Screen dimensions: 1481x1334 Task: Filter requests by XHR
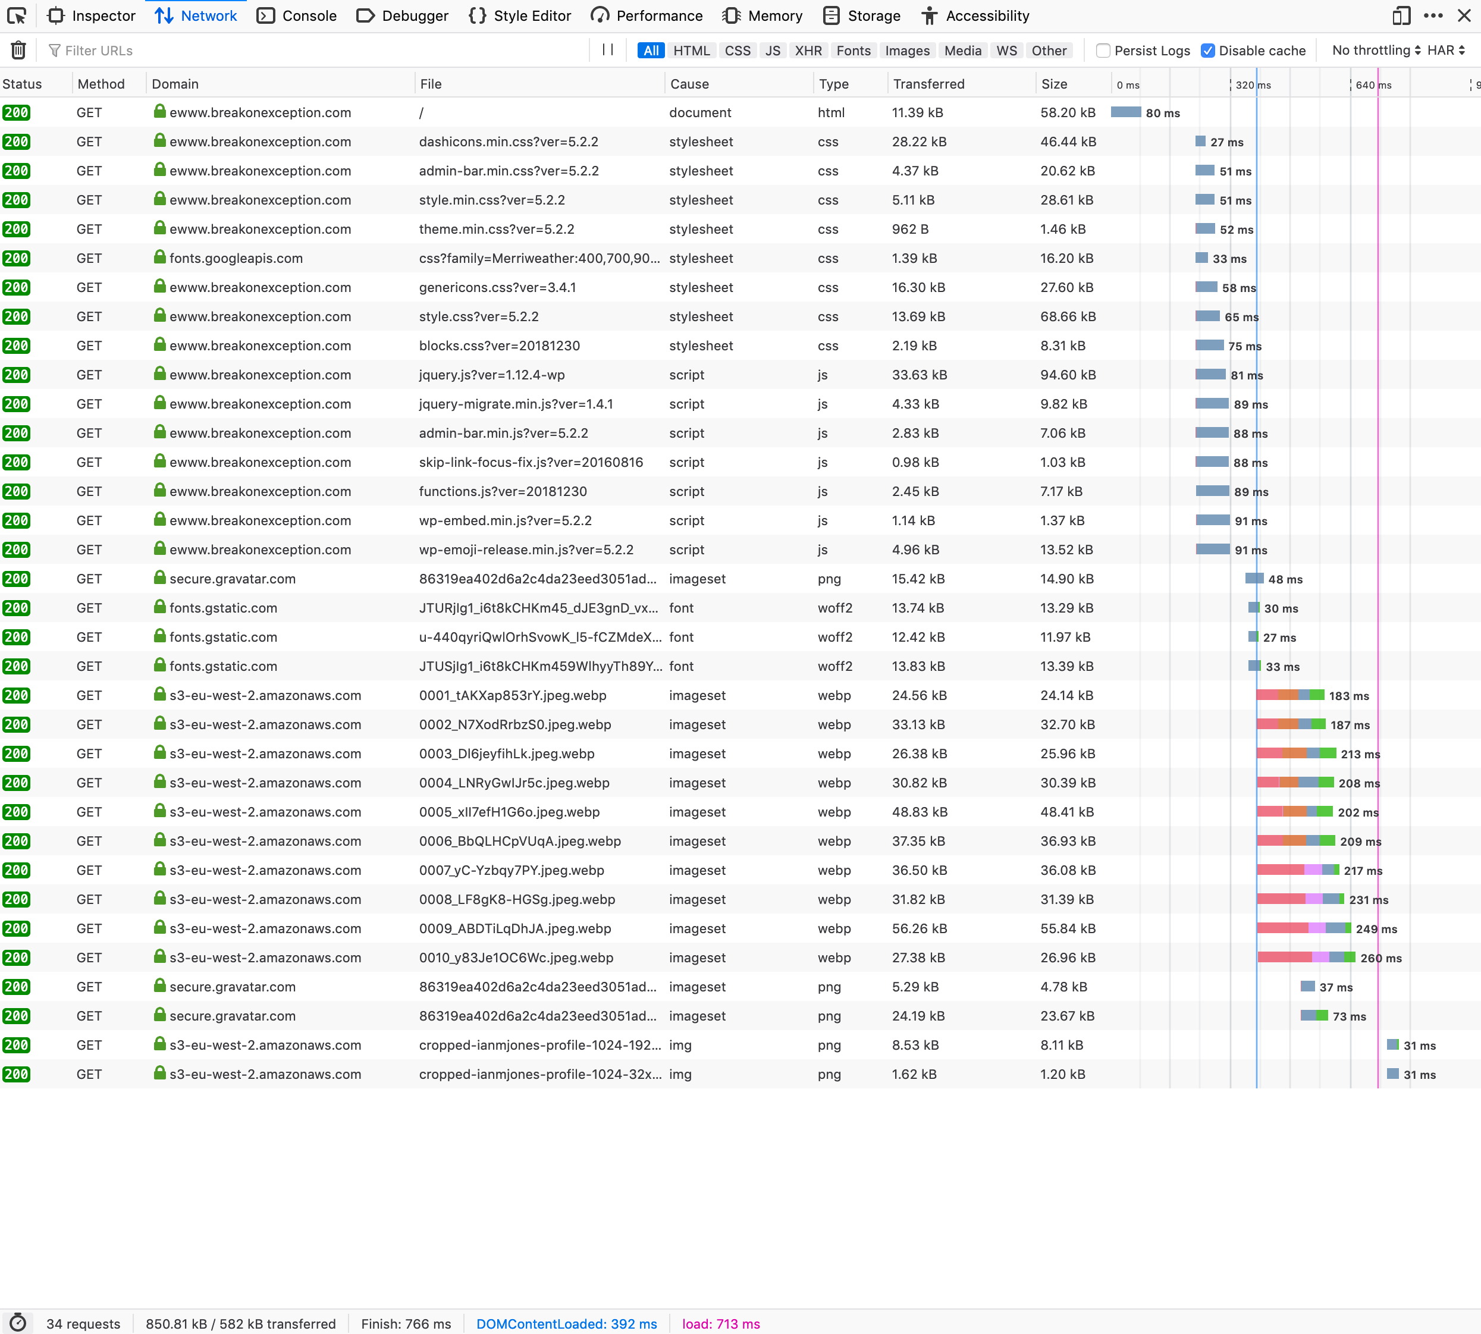pyautogui.click(x=808, y=51)
